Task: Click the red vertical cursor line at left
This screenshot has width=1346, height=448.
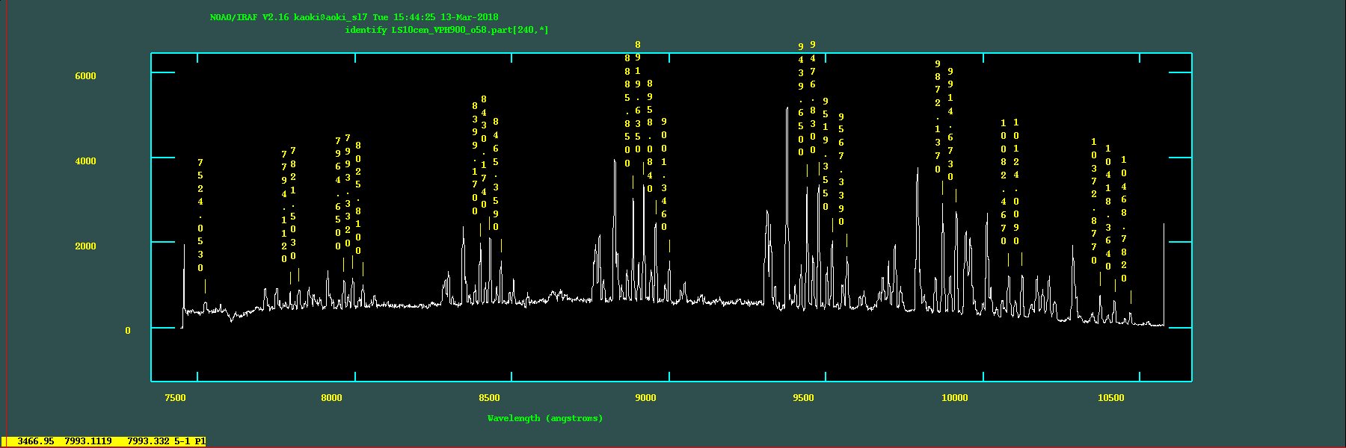Action: pyautogui.click(x=6, y=224)
